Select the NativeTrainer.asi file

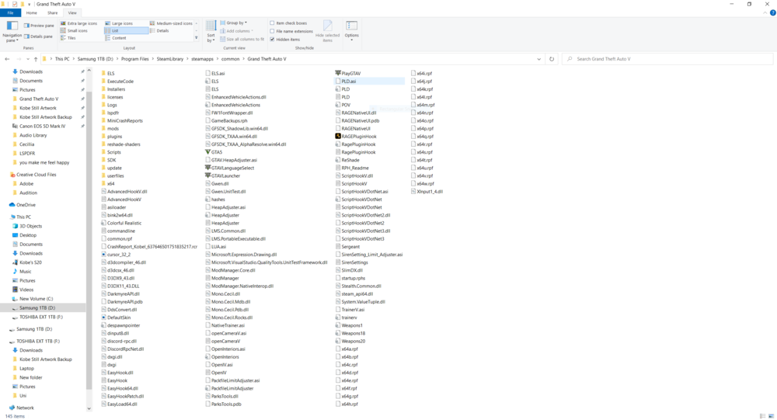[228, 325]
